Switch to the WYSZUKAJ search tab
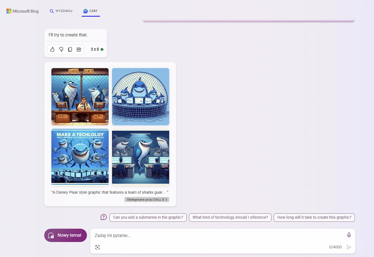Screen dimensions: 374x257 click(61, 11)
